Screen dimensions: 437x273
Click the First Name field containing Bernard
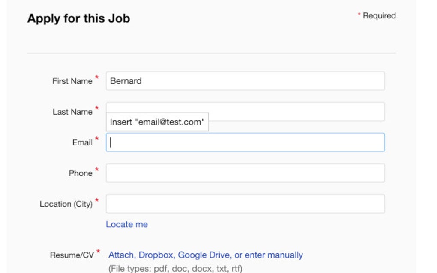245,81
